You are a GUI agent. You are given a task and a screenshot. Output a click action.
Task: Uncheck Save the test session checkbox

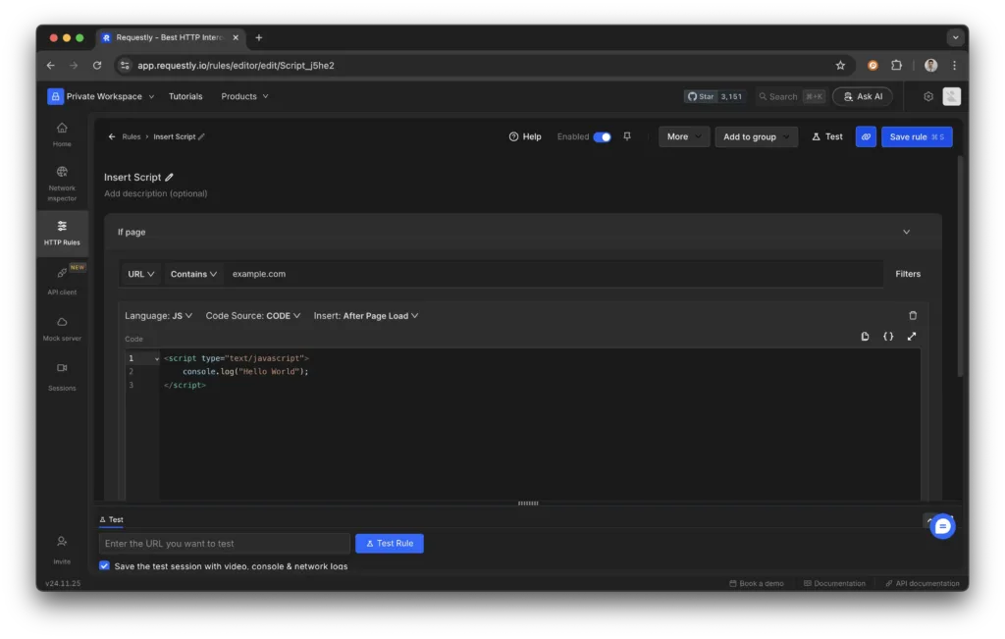(x=104, y=566)
